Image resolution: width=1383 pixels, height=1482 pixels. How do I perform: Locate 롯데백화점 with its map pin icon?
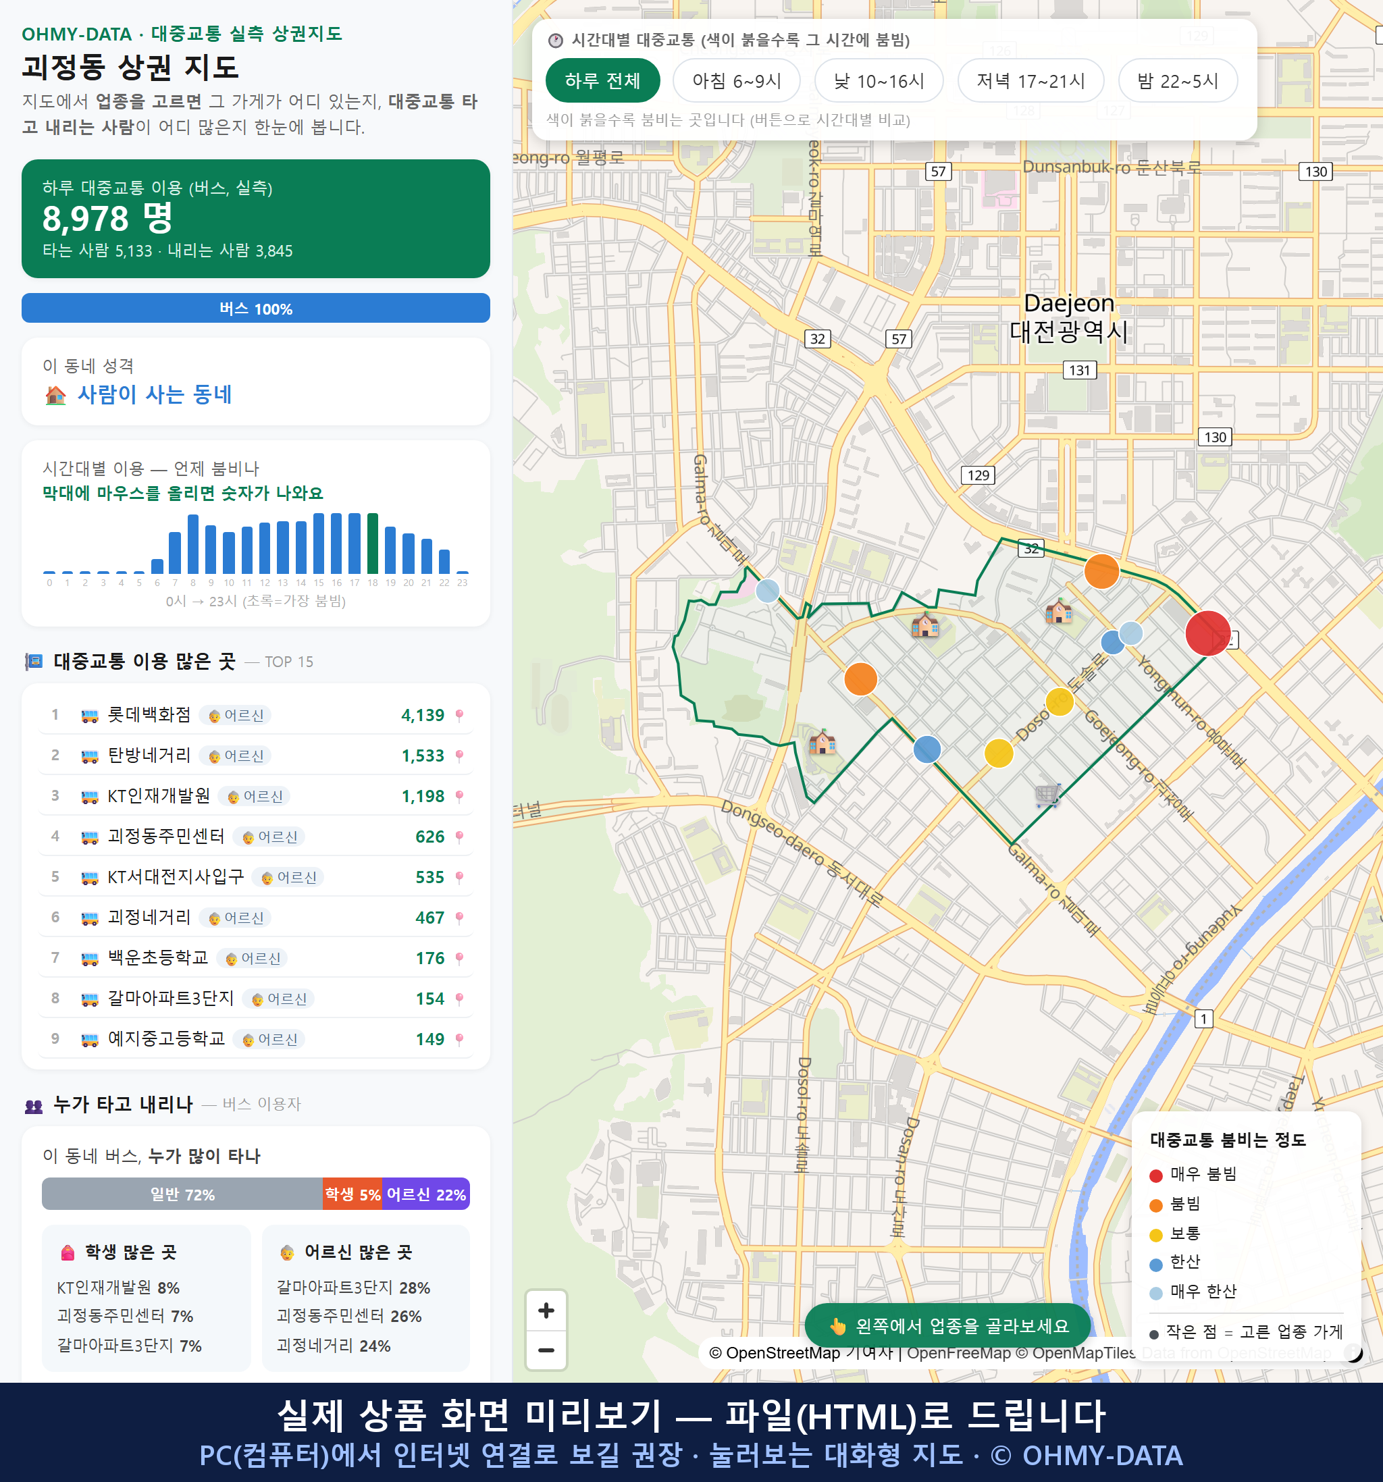pos(459,715)
